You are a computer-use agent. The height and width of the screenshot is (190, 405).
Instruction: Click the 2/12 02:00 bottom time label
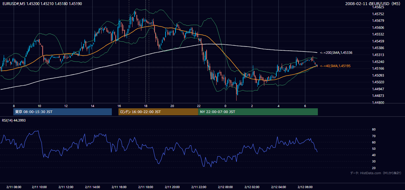[x=253, y=187]
